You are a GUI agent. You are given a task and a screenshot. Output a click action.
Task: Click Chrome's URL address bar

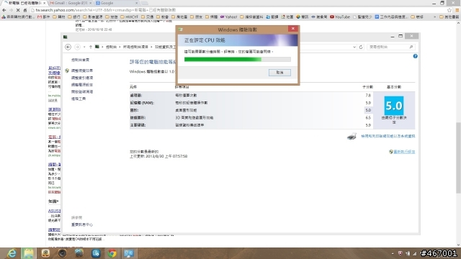pos(238,10)
